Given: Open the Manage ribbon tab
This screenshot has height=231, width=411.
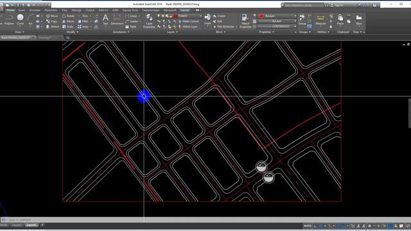Looking at the screenshot, I should point(76,10).
